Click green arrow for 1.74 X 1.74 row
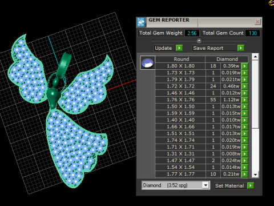The image size is (274, 206). click(x=245, y=140)
